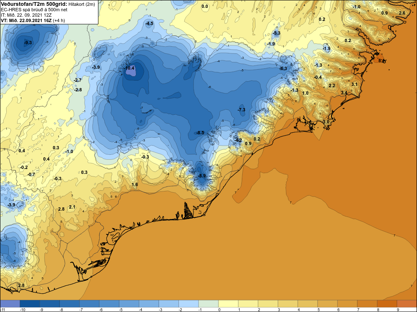Viewport: 417px width, 312px height.
Task: Click the '3.0' coastal temperature value
Action: [326, 122]
